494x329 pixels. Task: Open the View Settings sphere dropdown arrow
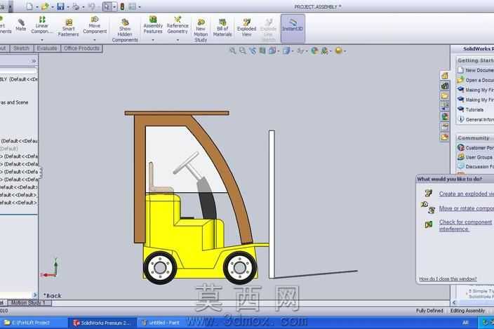tap(345, 51)
